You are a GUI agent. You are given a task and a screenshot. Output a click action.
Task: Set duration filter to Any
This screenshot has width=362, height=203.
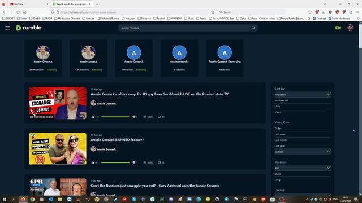[303, 168]
